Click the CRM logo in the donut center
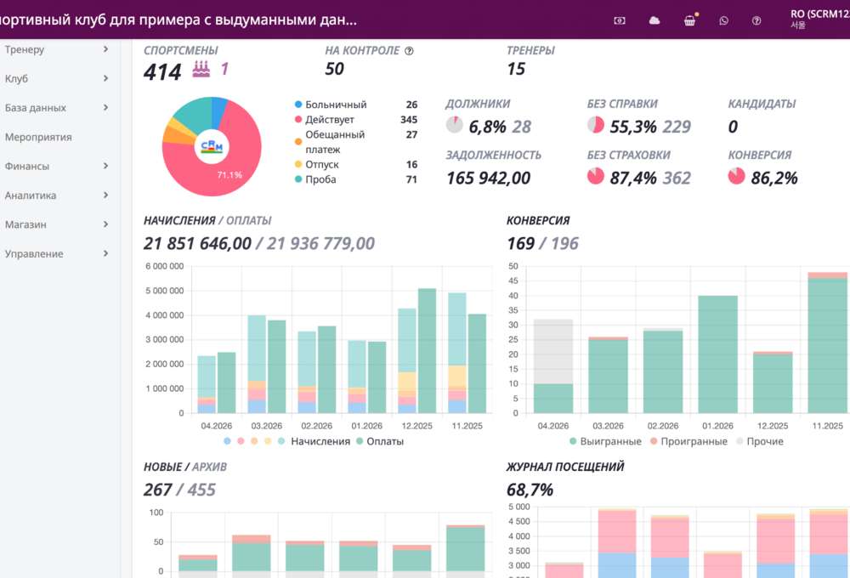Viewport: 850px width, 578px height. pyautogui.click(x=212, y=146)
